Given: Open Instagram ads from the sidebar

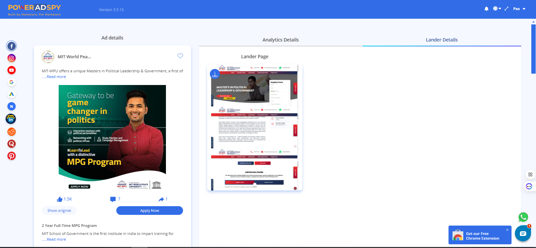Looking at the screenshot, I should pos(11,58).
